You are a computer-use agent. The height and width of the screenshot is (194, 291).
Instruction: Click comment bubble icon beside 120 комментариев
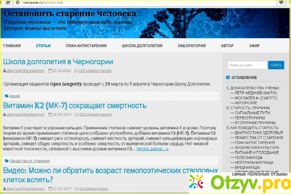click(x=76, y=71)
